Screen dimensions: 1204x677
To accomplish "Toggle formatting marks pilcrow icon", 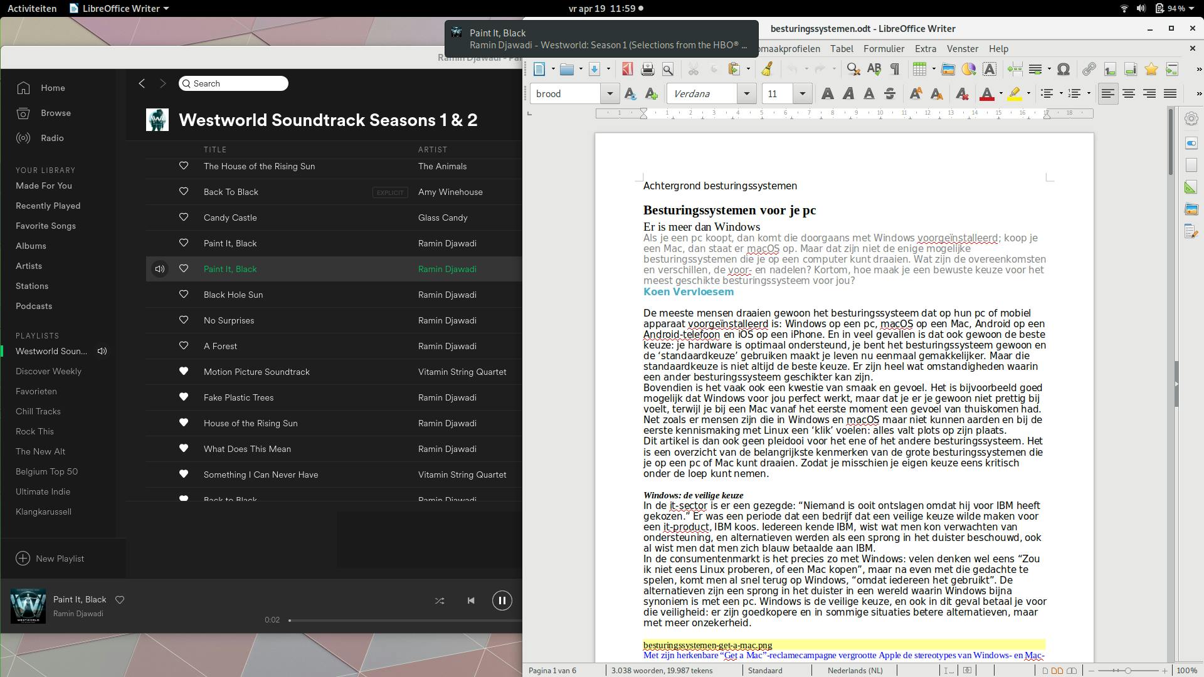I will point(895,70).
